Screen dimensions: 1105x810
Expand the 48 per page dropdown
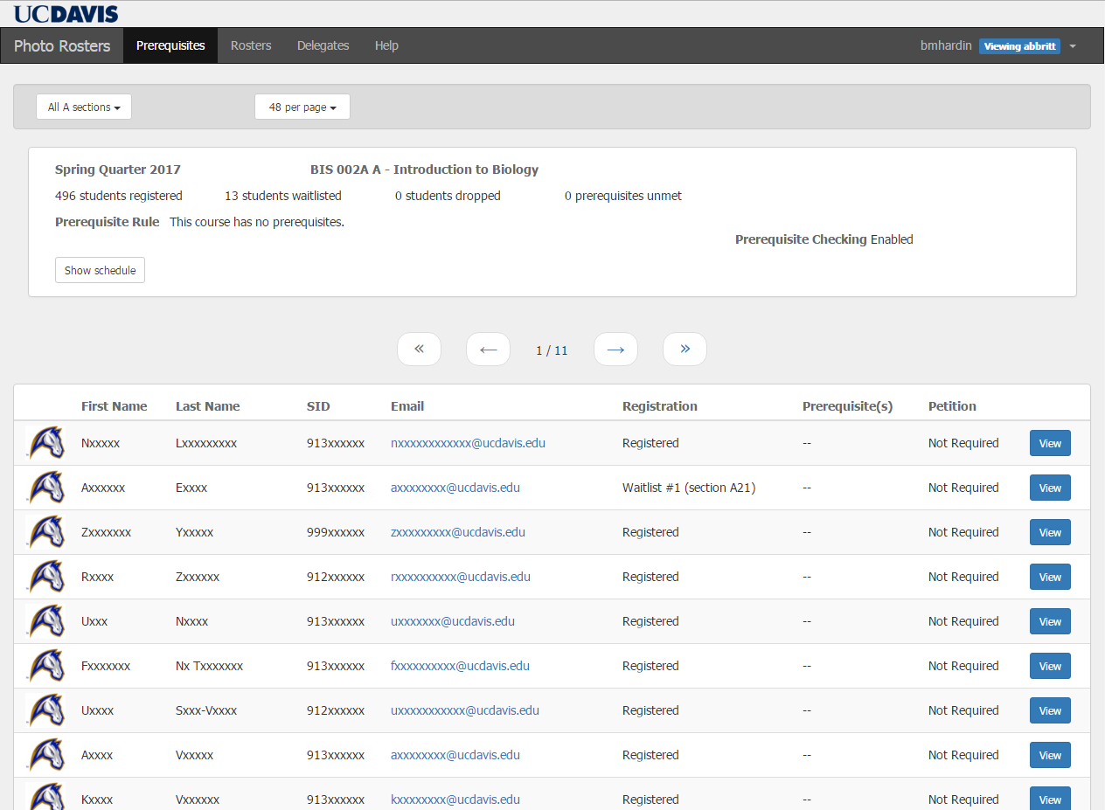[x=302, y=107]
